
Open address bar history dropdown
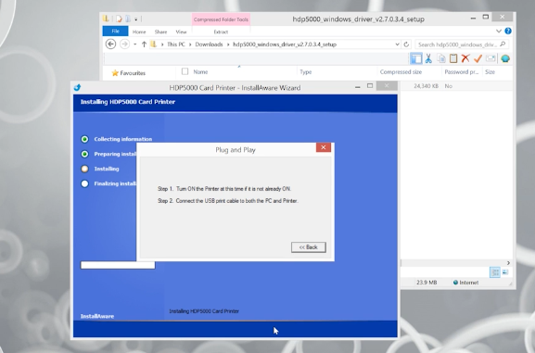(x=397, y=44)
